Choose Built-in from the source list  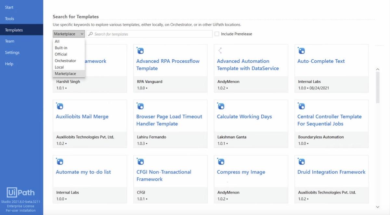tap(61, 48)
